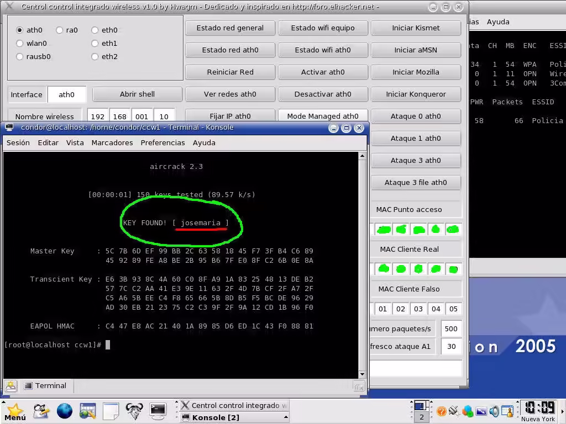Click the fifth MAC Cliente Falso icon
Image resolution: width=566 pixels, height=424 pixels.
[453, 309]
